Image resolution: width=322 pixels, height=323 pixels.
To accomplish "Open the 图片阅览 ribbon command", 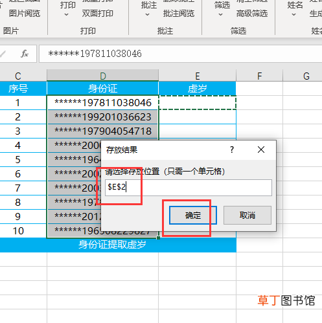I will pyautogui.click(x=25, y=14).
